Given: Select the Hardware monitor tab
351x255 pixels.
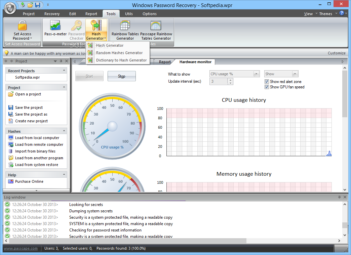Looking at the screenshot, I should (195, 62).
